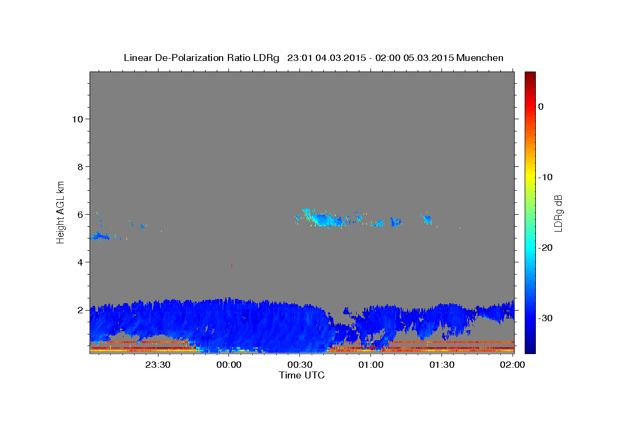Click the '23:30' time tick label
Viewport: 636px width, 424px height.
[x=158, y=365]
